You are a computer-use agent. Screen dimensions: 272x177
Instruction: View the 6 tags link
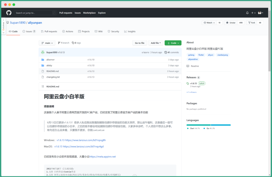point(76,43)
